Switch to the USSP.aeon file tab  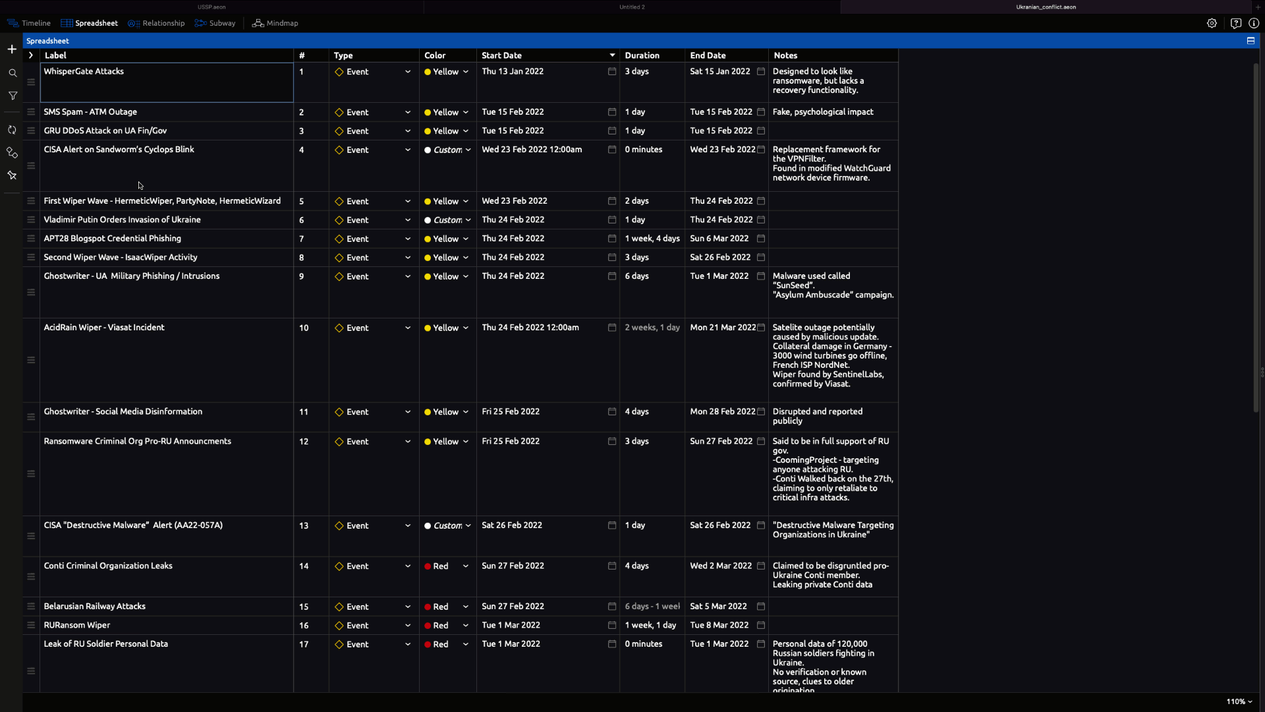[x=211, y=7]
